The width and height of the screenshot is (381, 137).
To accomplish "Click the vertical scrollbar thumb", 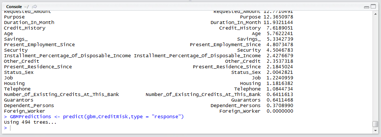I will tap(375, 124).
